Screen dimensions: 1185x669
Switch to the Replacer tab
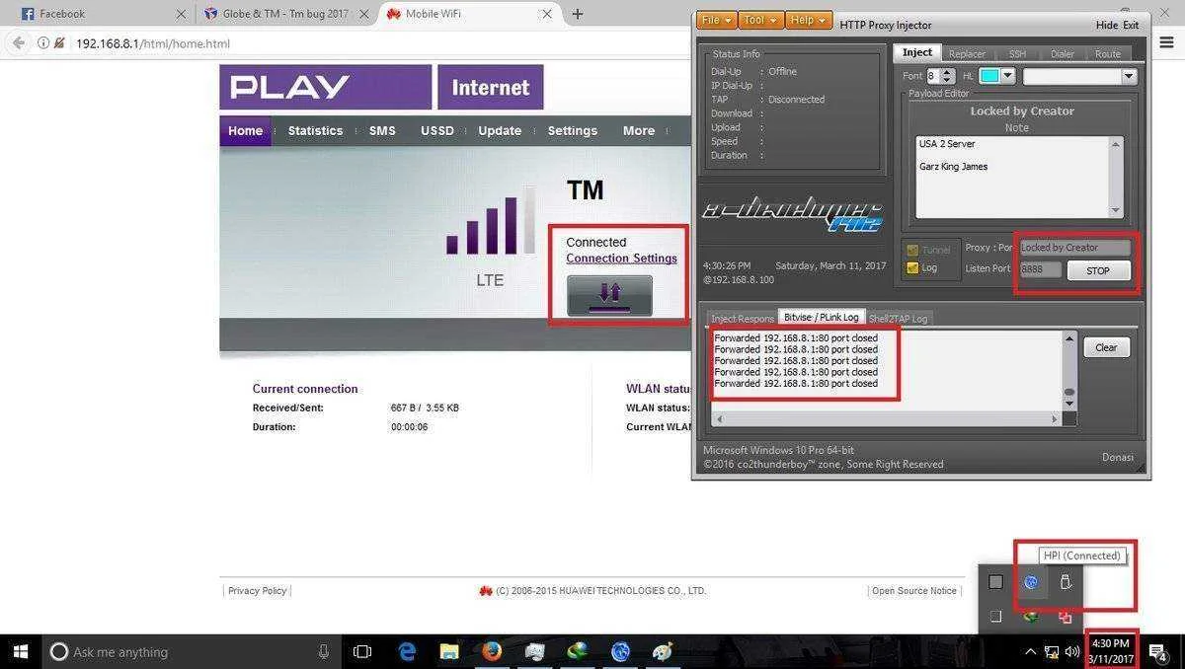(x=967, y=53)
